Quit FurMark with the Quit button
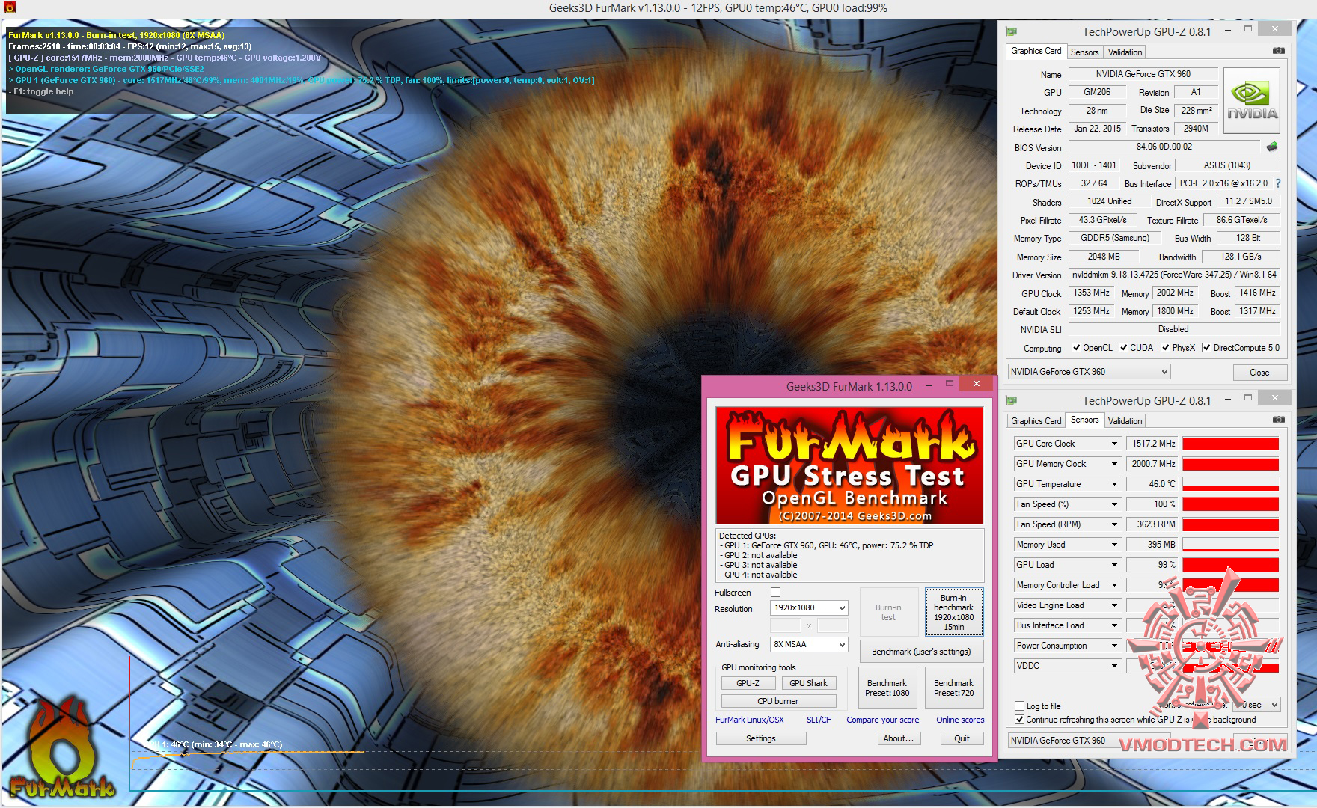This screenshot has height=808, width=1317. point(962,738)
